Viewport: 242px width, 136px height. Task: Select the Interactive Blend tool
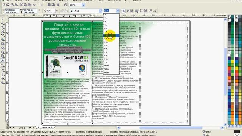tap(3, 65)
